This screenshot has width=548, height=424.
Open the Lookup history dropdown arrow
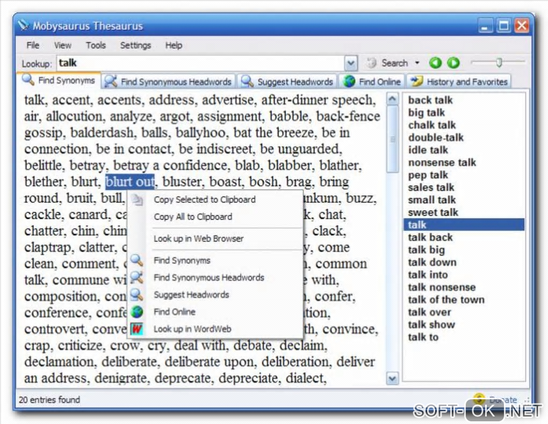(351, 63)
